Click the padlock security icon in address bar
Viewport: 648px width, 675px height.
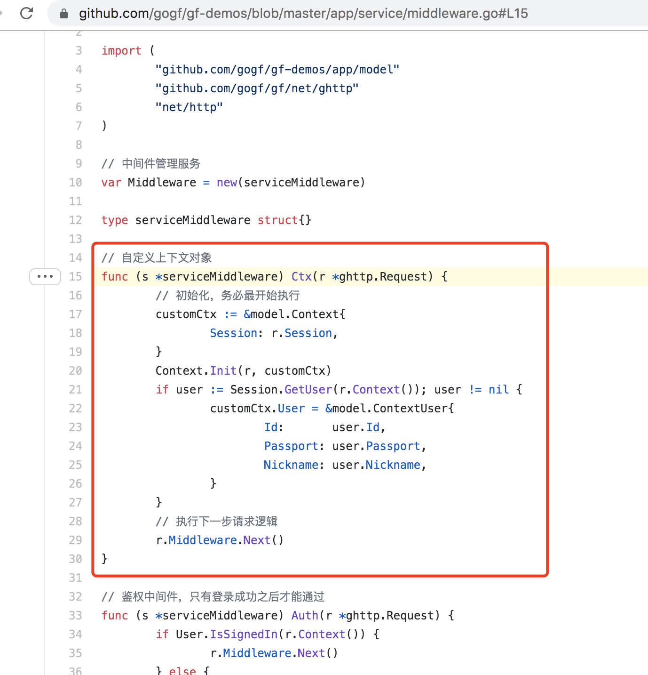pos(63,13)
